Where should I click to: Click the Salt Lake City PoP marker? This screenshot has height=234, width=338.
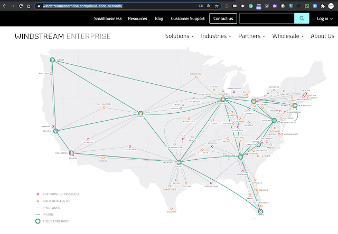coord(104,108)
